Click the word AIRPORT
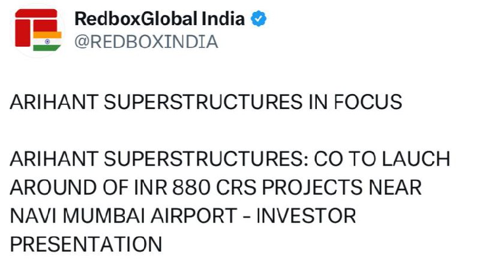The width and height of the screenshot is (480, 265). (x=193, y=216)
